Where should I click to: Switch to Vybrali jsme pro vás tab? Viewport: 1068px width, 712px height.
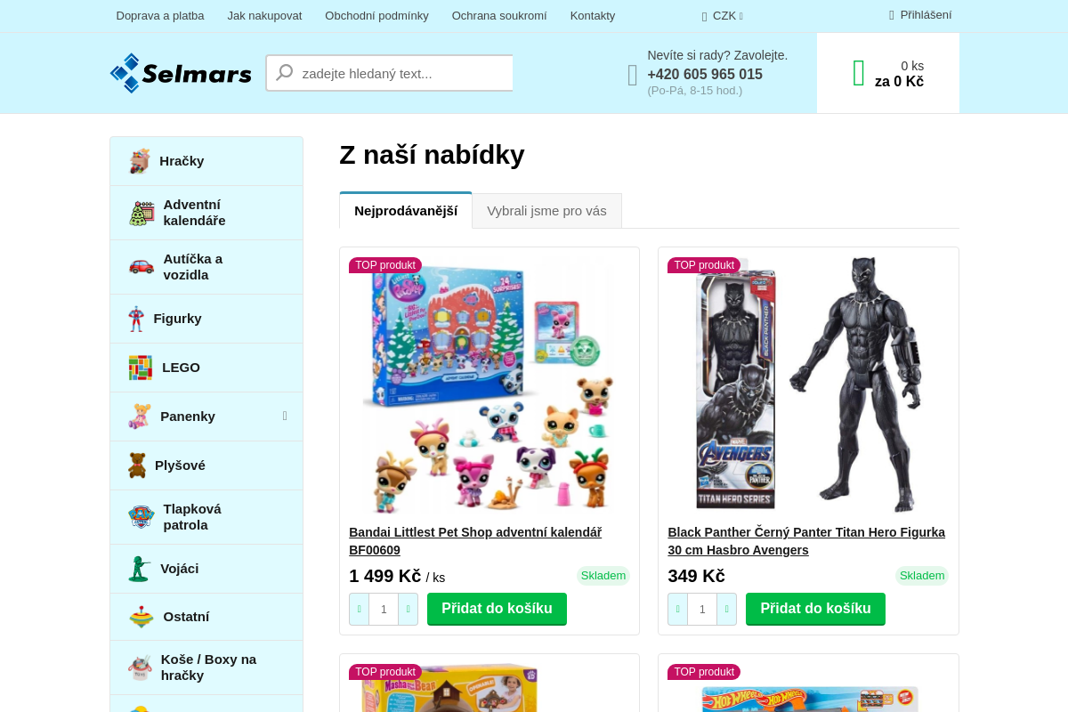coord(546,211)
